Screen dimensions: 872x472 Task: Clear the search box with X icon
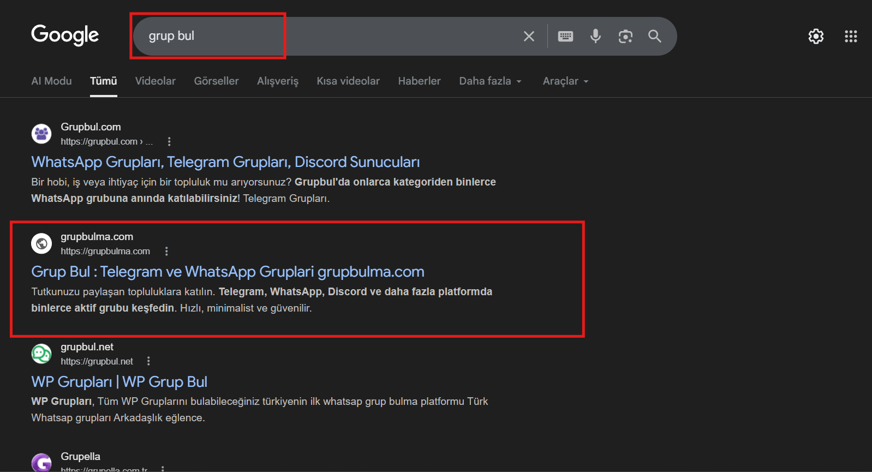pos(529,36)
